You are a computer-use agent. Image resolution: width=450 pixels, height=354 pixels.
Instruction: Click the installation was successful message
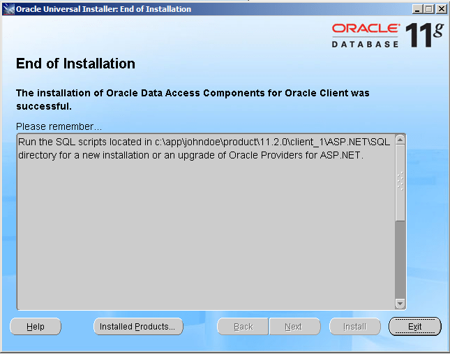click(193, 100)
